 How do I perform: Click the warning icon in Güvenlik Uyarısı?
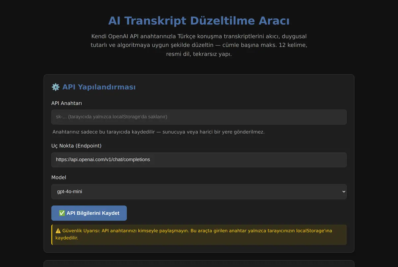click(58, 231)
